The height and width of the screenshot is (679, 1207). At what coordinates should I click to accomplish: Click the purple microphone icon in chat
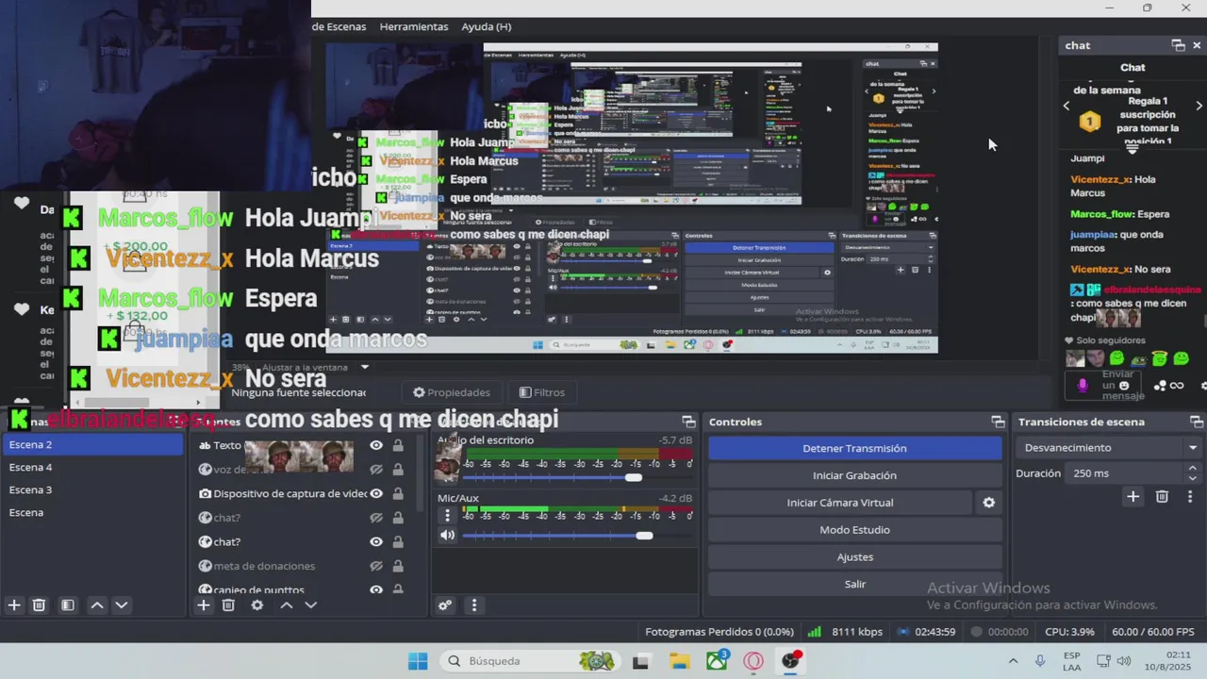1083,385
